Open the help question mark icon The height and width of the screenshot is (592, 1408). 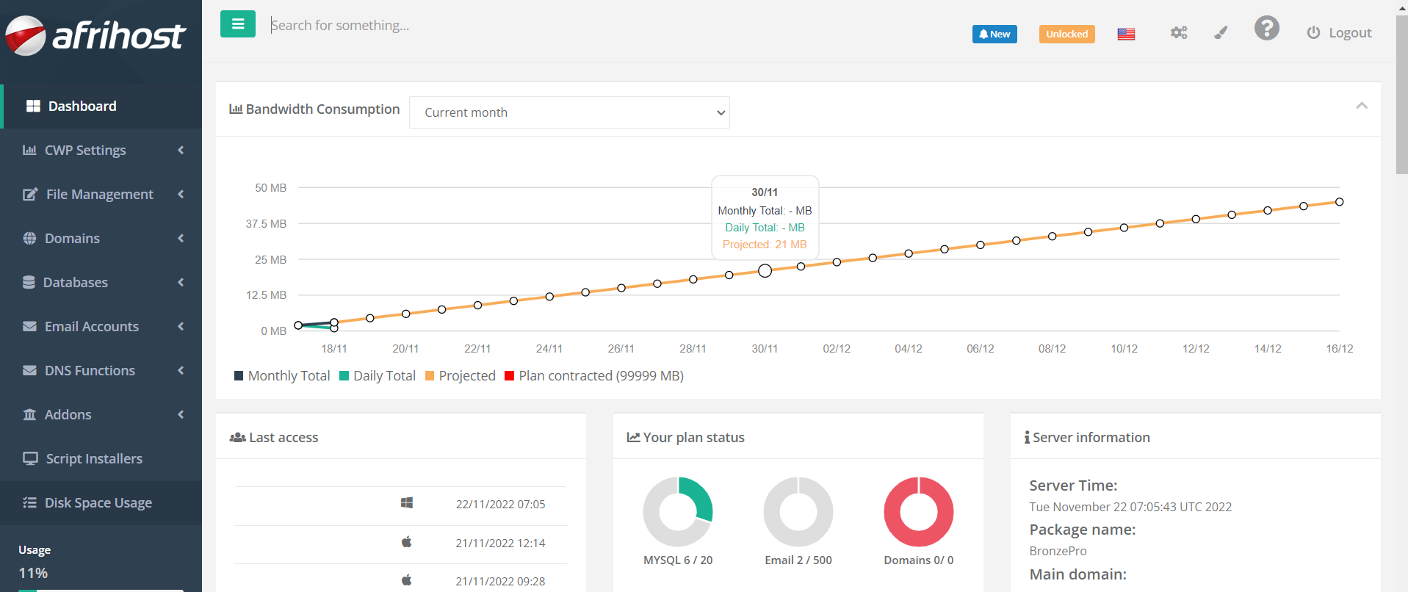(1266, 29)
